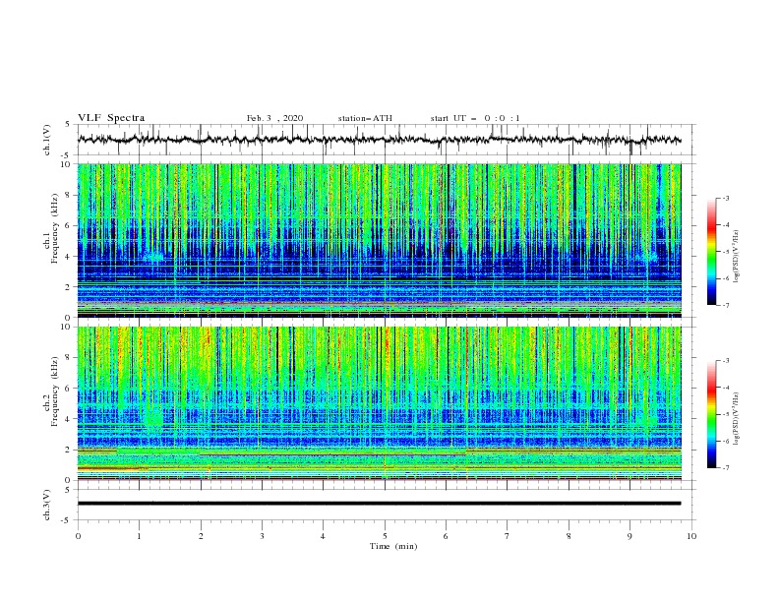Click the "station=ATH" header label

pyautogui.click(x=365, y=118)
